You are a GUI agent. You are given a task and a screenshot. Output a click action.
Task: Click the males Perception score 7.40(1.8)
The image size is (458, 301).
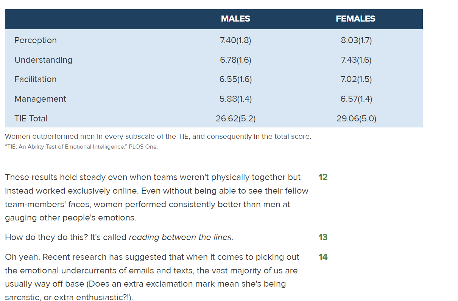click(235, 40)
